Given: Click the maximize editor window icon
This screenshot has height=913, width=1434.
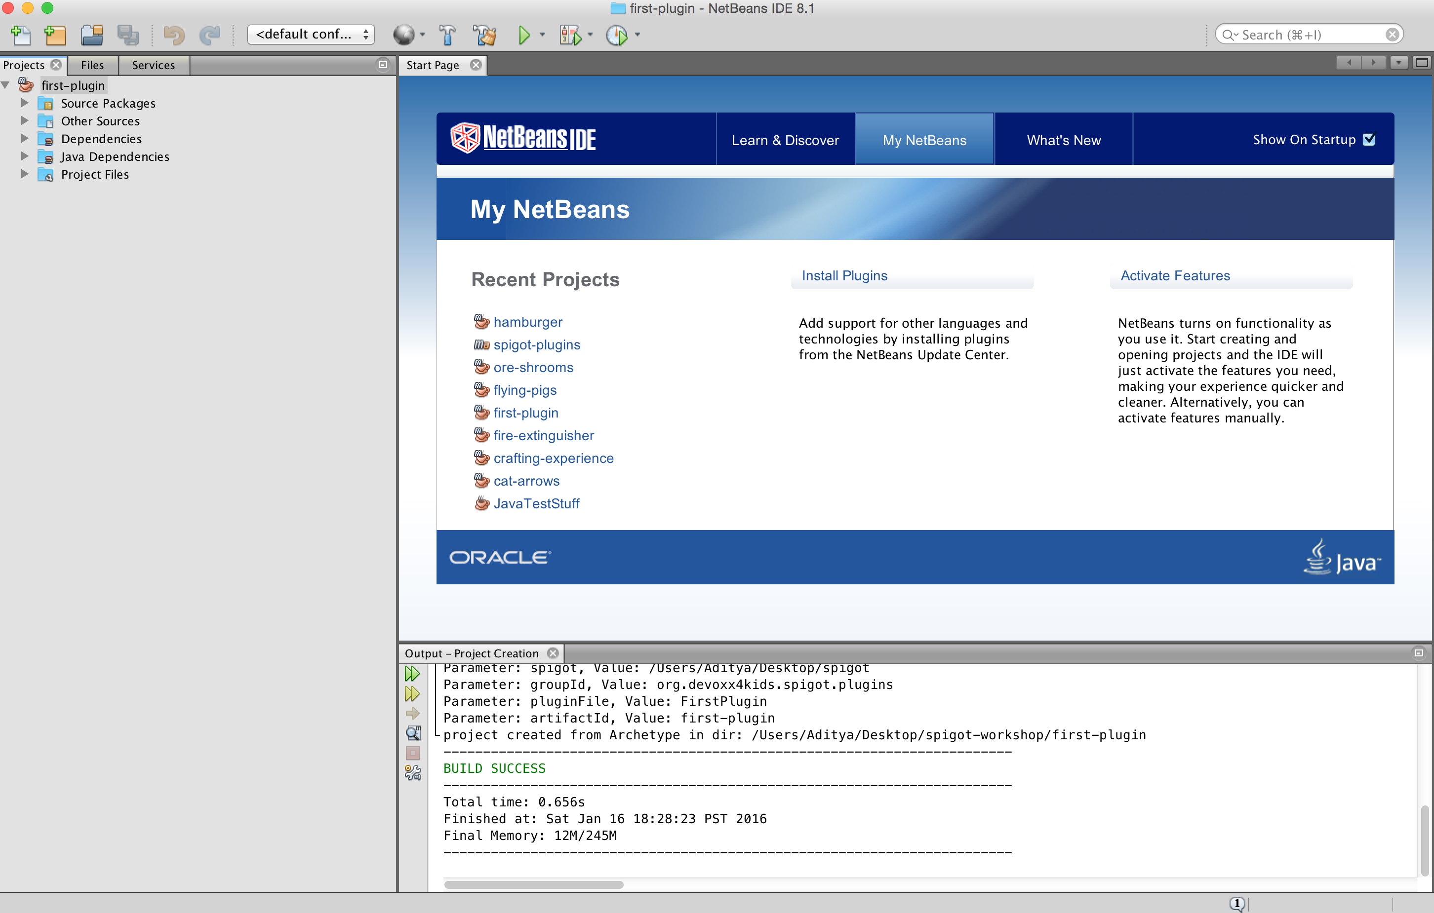Looking at the screenshot, I should [x=1422, y=63].
